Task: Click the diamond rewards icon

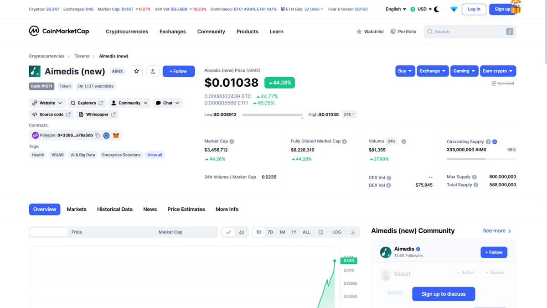Action: (x=454, y=9)
